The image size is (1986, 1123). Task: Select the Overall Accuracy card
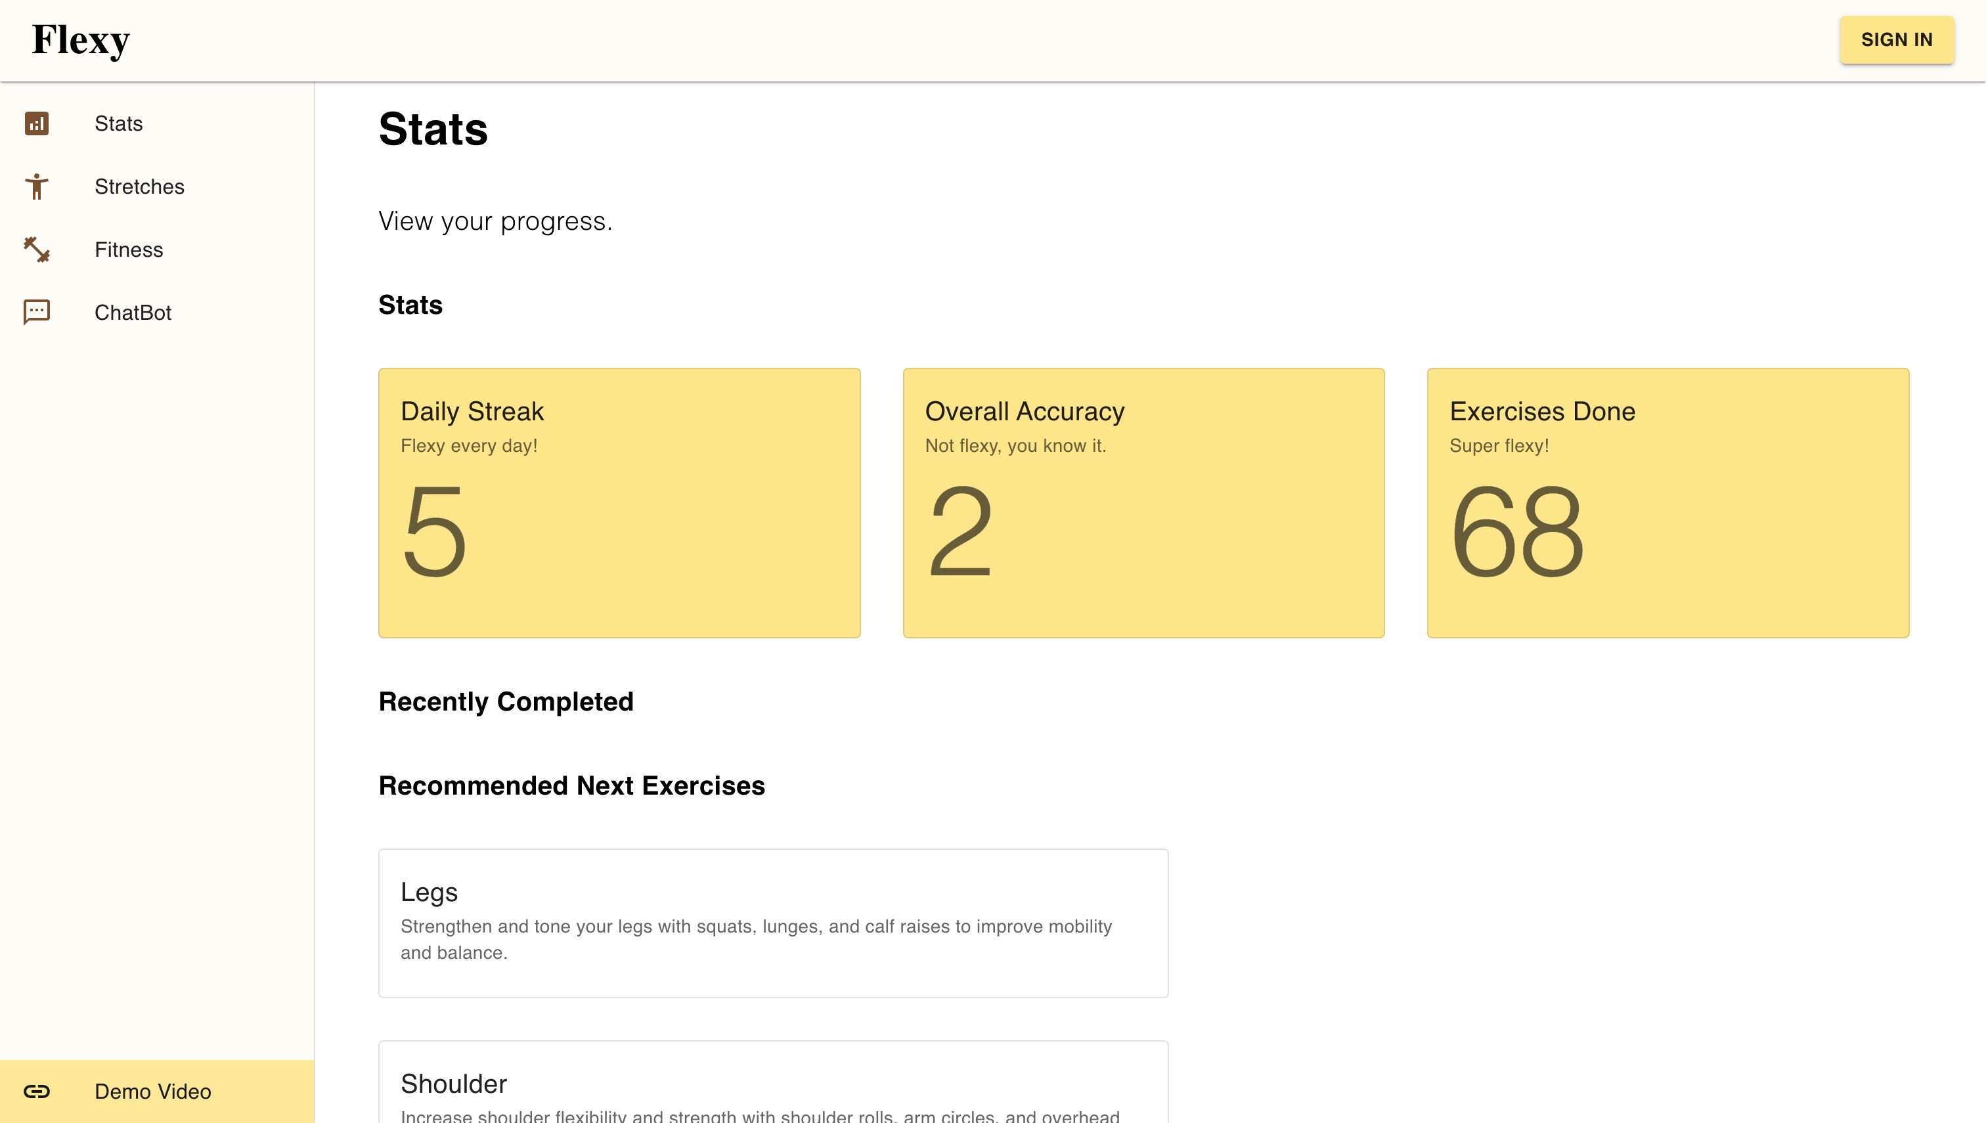1143,503
